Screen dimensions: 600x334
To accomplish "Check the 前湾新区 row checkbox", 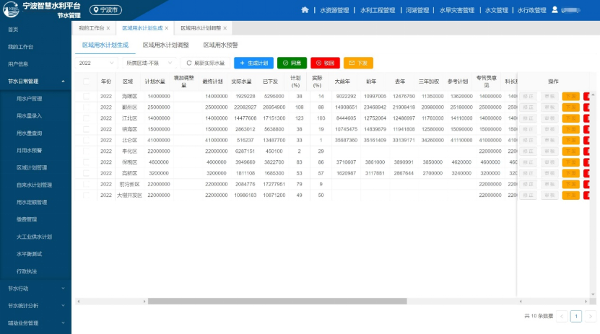I will 86,184.
